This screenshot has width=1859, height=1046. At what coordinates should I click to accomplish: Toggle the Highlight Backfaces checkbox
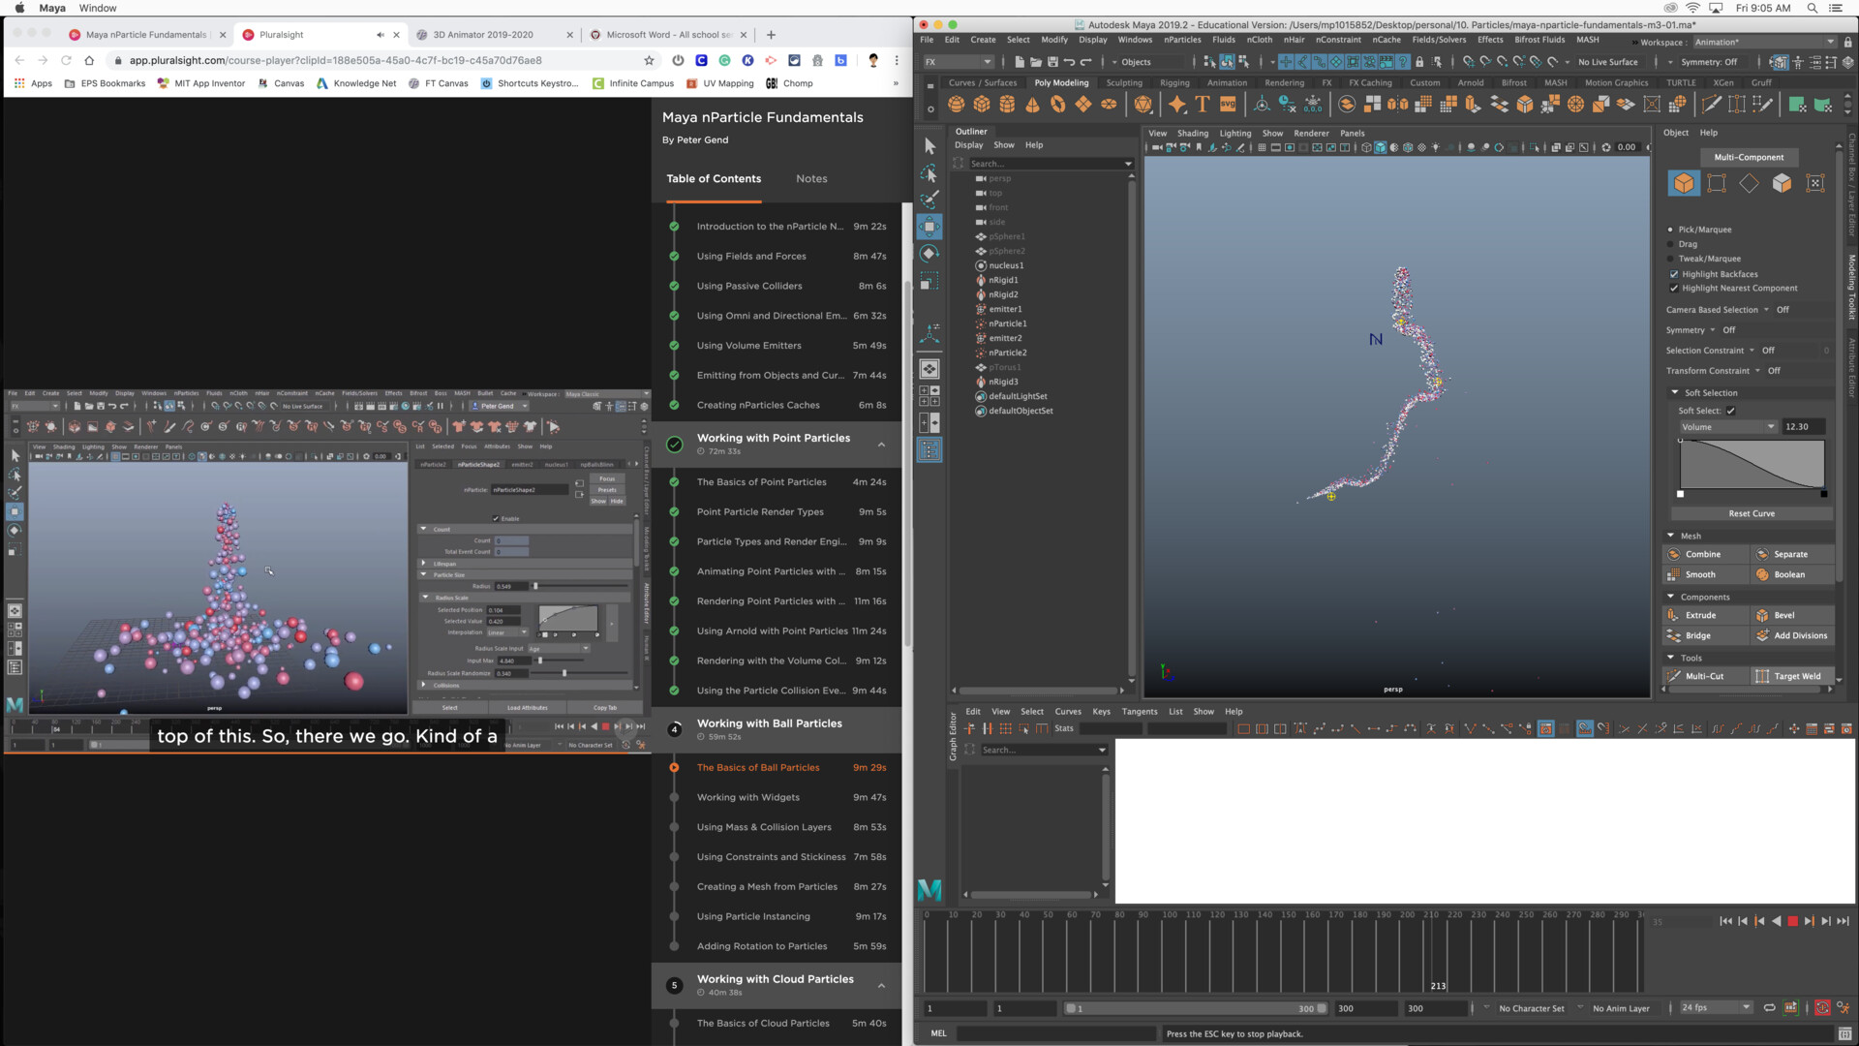pos(1675,274)
